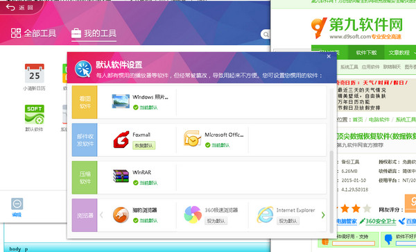416x252 pixels.
Task: Click the dialog's vertical scrollbar
Action: 331,192
